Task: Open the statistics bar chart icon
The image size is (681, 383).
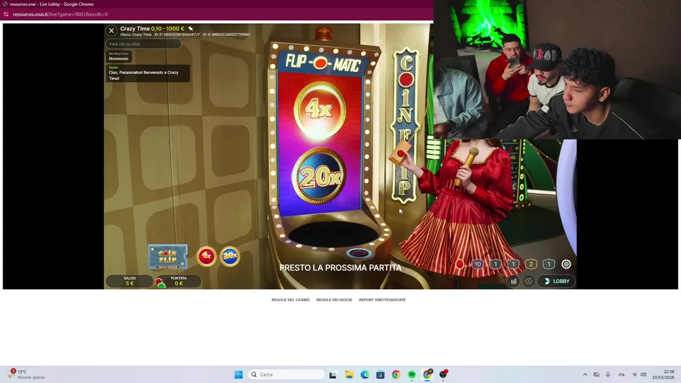Action: point(513,281)
